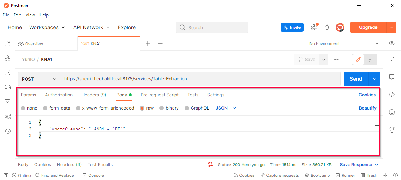Click the environment quick look eye icon
The height and width of the screenshot is (180, 401).
392,43
